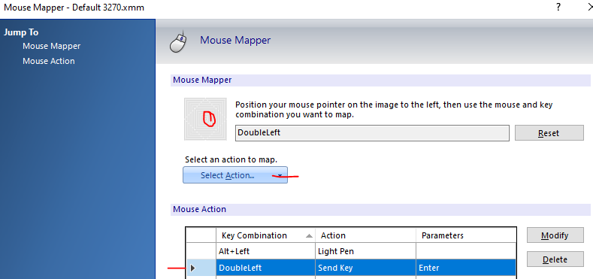This screenshot has height=279, width=593.
Task: Click the Reset button
Action: point(549,133)
